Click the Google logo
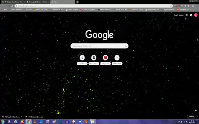The height and width of the screenshot is (124, 199). (x=99, y=35)
